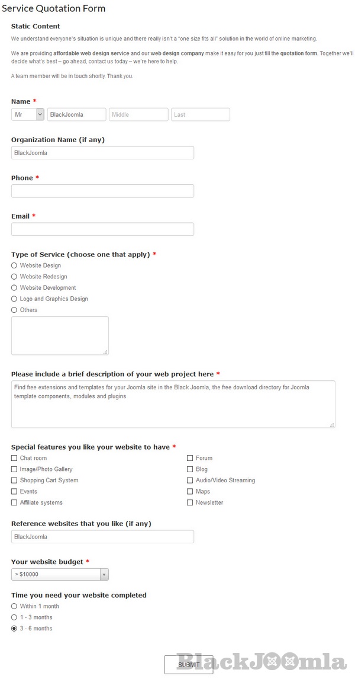Click the Organization Name input field
This screenshot has height=679, width=355.
(x=102, y=153)
